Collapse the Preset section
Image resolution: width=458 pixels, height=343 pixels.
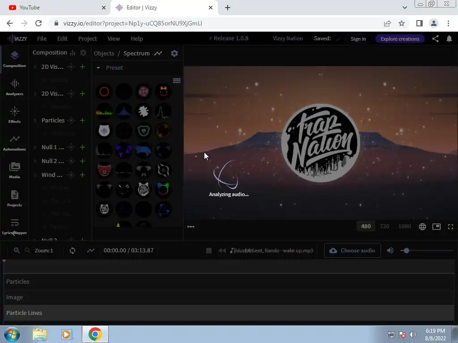[x=98, y=68]
